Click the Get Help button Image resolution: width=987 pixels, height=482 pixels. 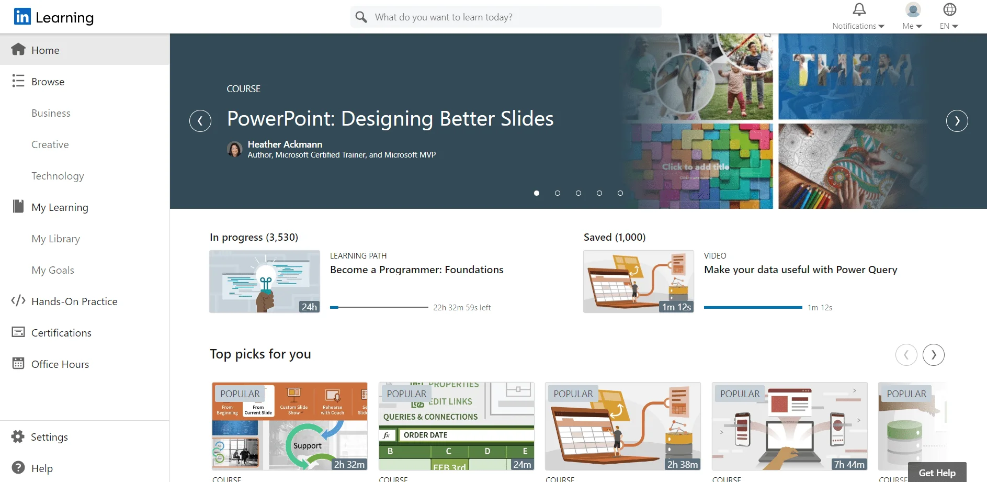tap(937, 473)
